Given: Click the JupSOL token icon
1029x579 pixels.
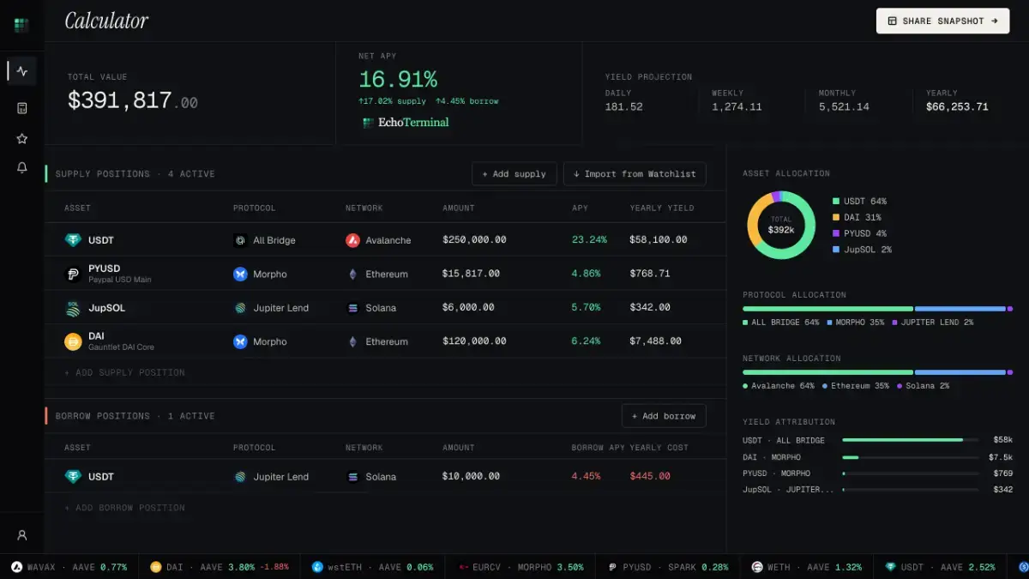Looking at the screenshot, I should pyautogui.click(x=73, y=308).
